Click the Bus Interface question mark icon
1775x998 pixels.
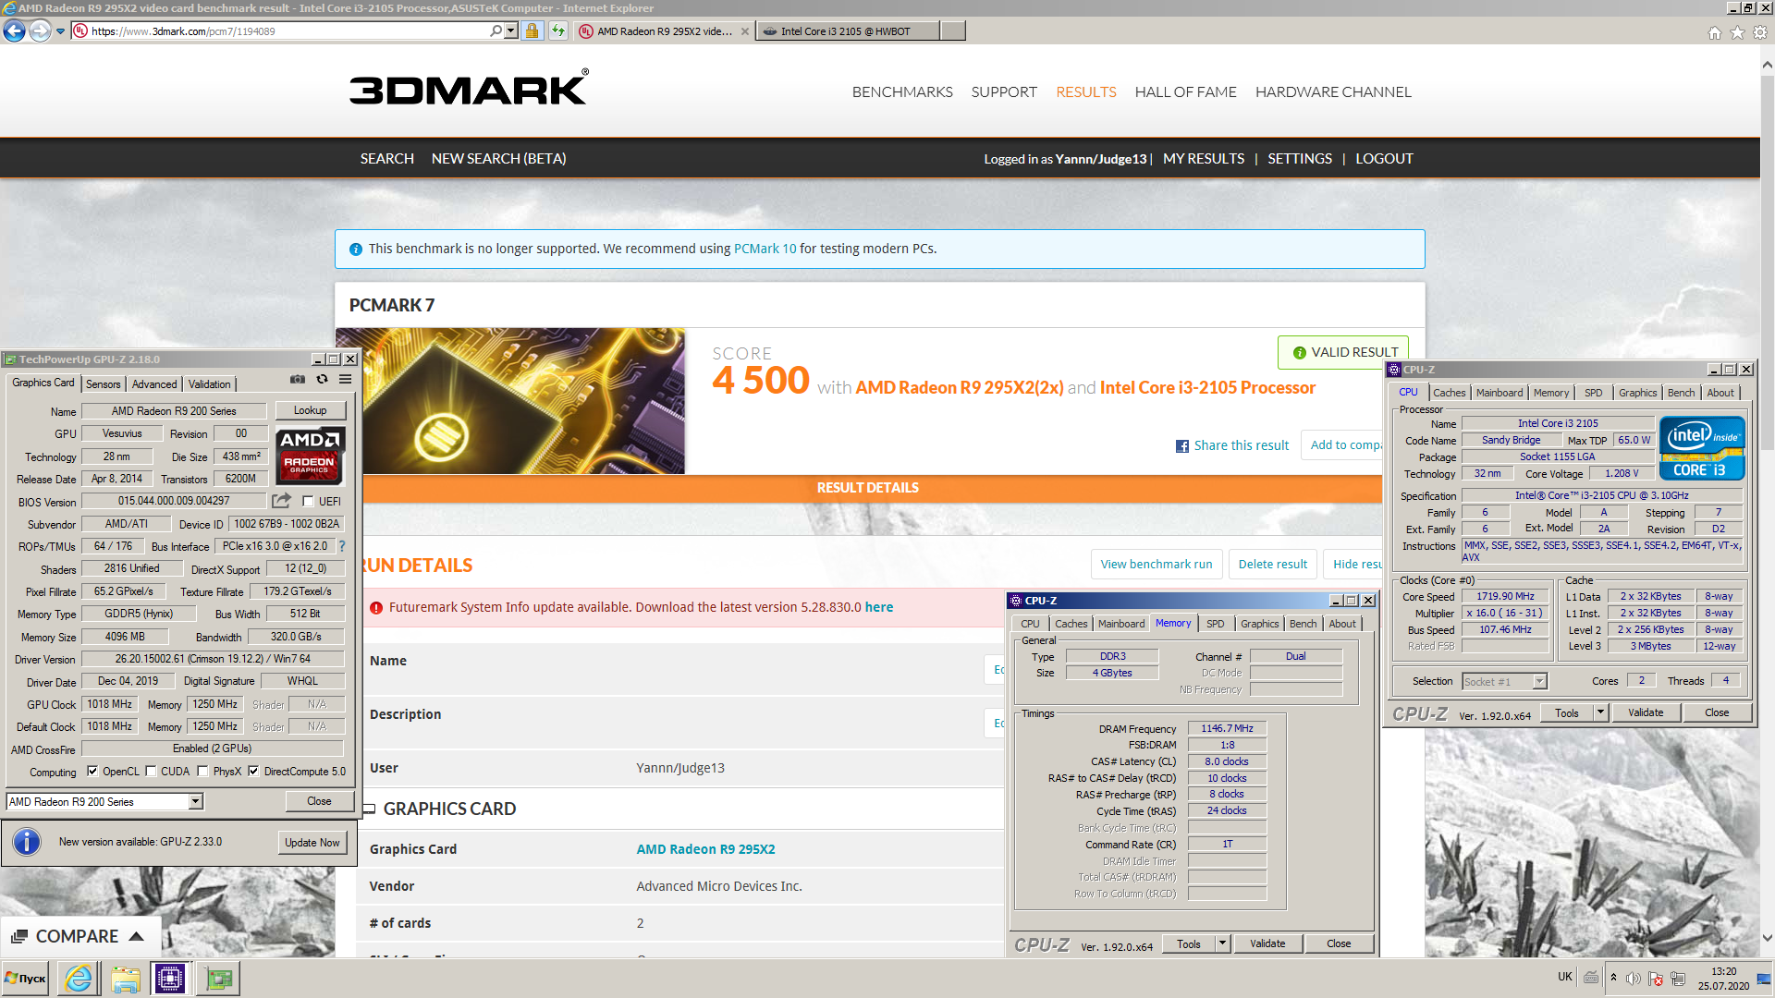click(341, 546)
